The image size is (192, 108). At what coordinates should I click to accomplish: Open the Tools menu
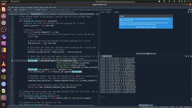point(47,7)
